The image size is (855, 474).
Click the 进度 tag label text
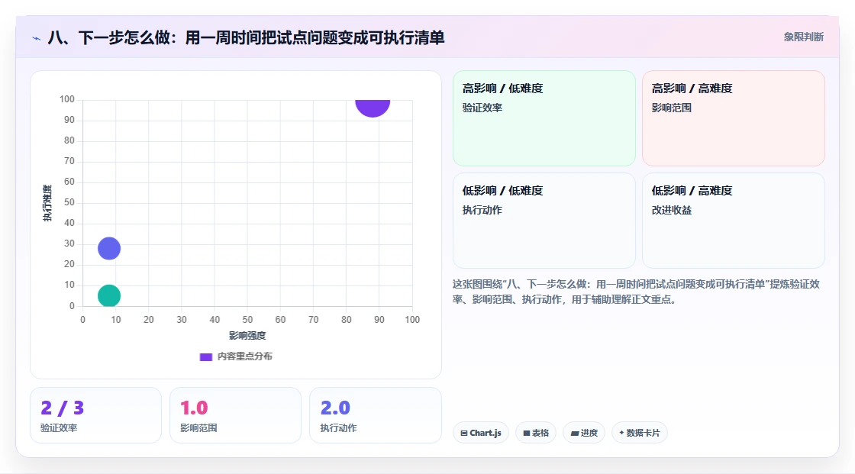click(589, 433)
